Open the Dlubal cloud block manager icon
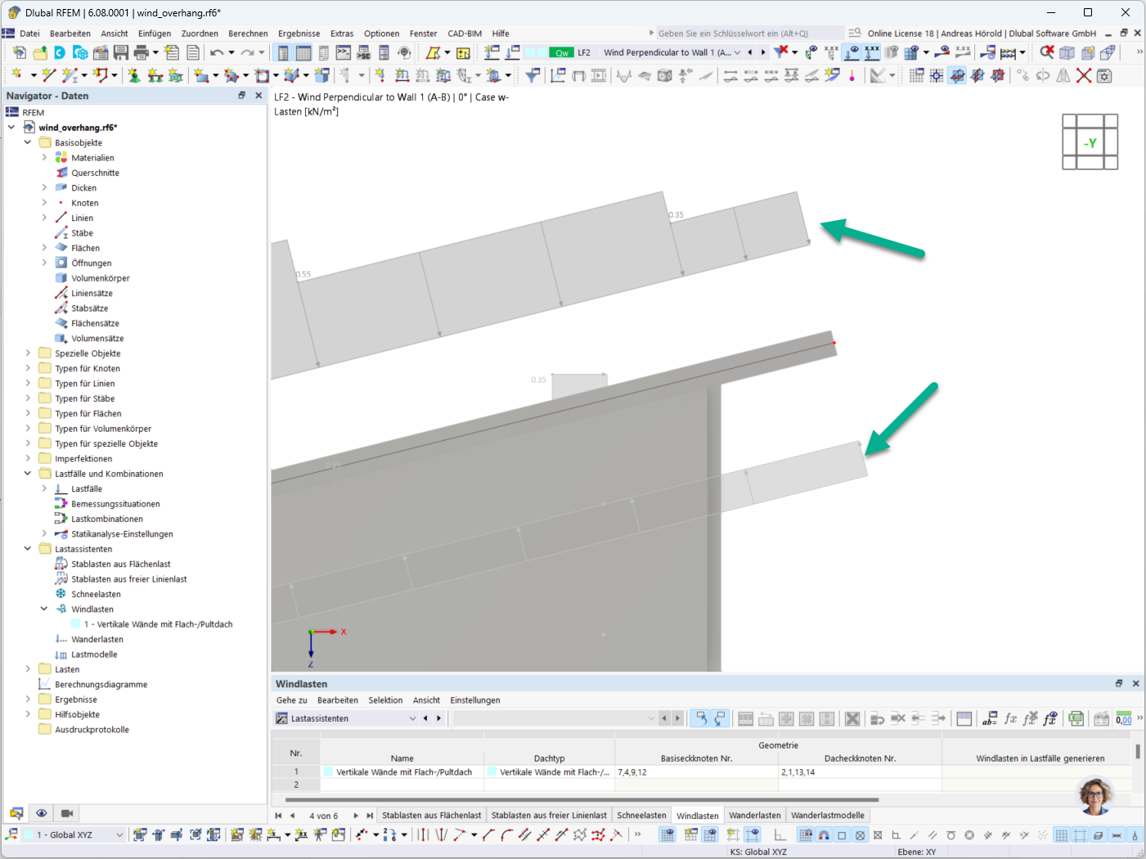Screen dimensions: 1146x859 (80, 52)
